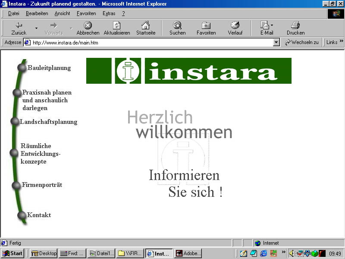Open the Landschaftsplanung link
This screenshot has height=259, width=345.
(x=48, y=122)
